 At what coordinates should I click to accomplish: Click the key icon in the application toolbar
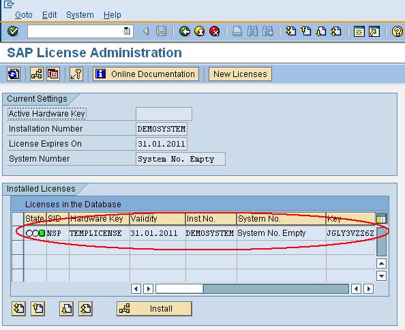click(x=76, y=74)
